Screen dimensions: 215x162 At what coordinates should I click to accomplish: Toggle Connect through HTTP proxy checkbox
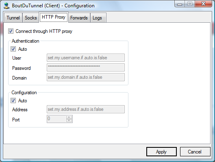(x=11, y=31)
